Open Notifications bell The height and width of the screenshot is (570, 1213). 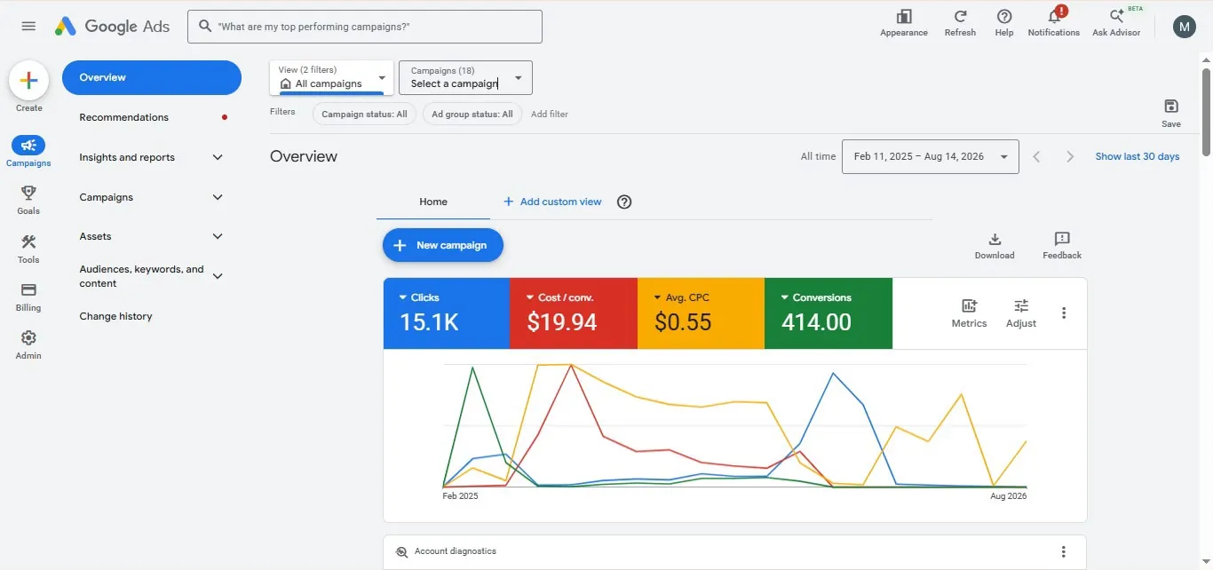pyautogui.click(x=1054, y=23)
